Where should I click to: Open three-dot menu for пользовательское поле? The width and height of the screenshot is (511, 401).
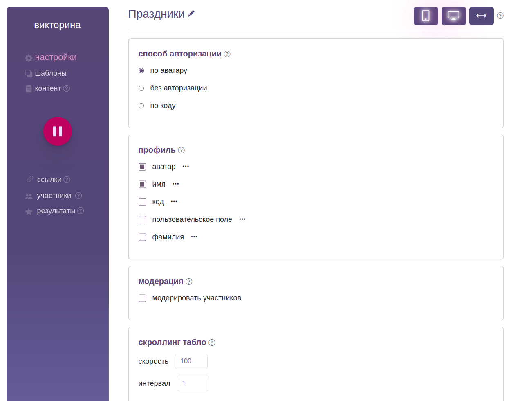point(242,219)
